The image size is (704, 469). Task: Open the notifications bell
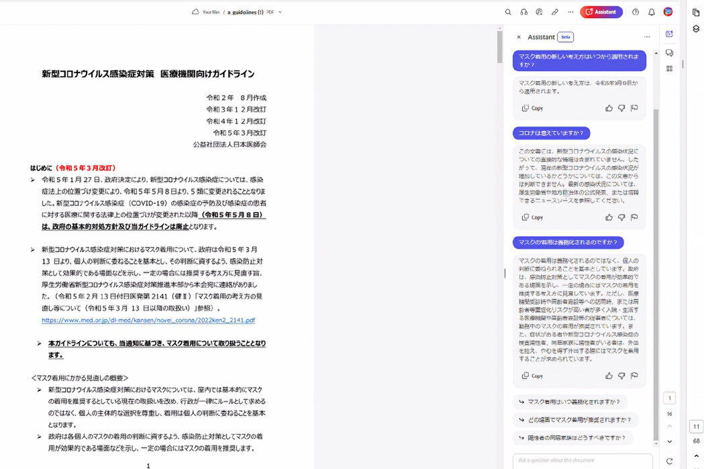pos(651,12)
